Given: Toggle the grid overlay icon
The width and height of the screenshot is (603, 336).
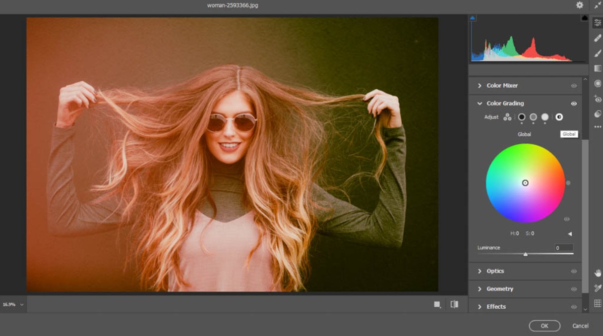Looking at the screenshot, I should [598, 303].
